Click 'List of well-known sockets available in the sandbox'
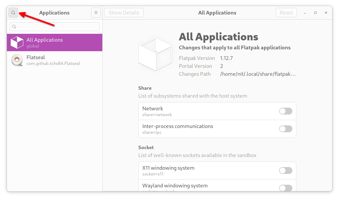 point(197,155)
